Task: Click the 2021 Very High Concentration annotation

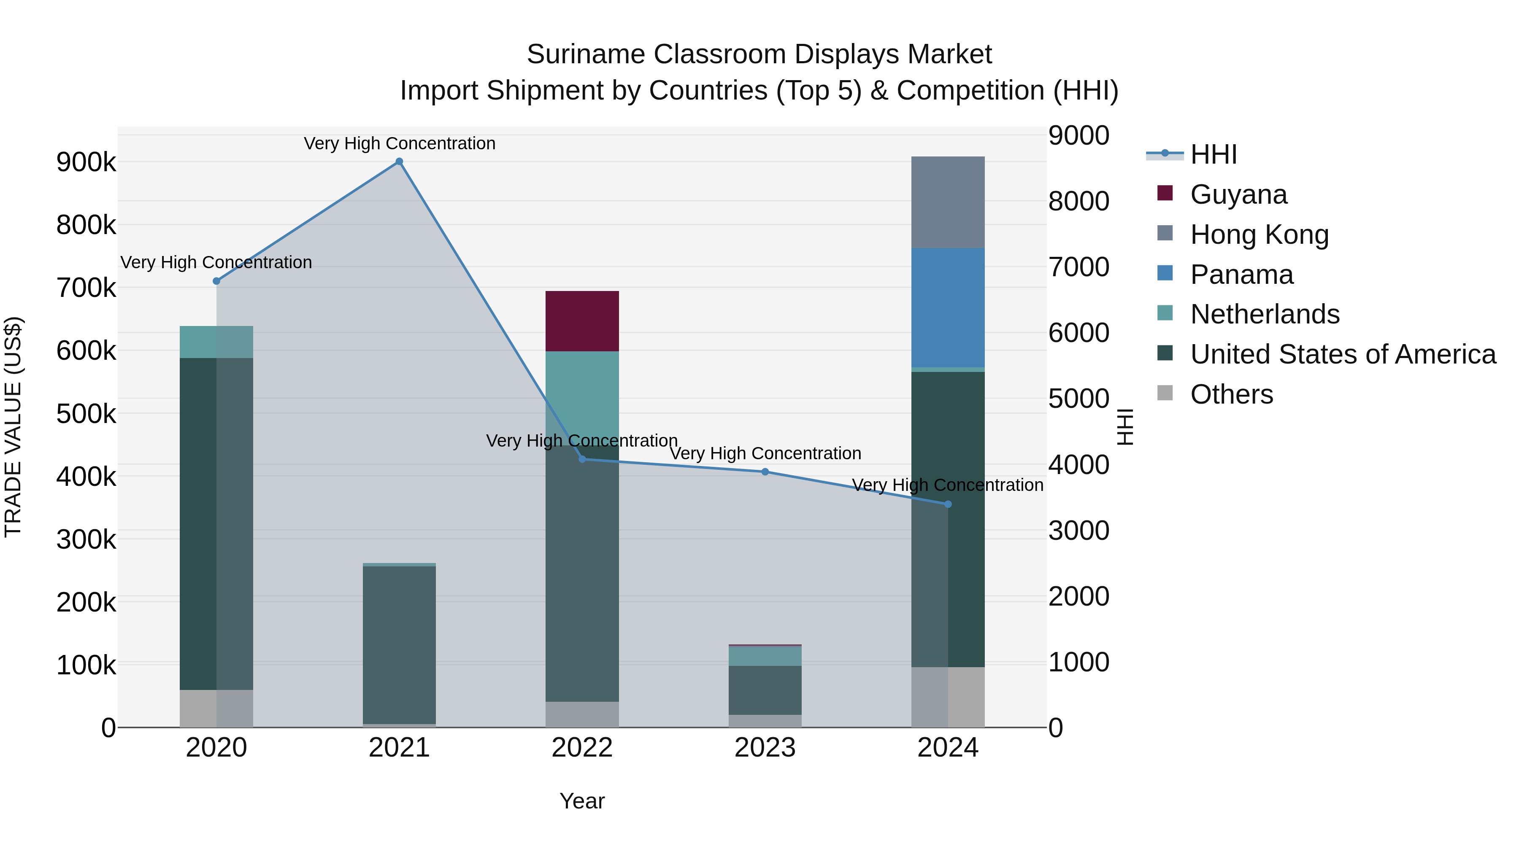Action: tap(399, 143)
